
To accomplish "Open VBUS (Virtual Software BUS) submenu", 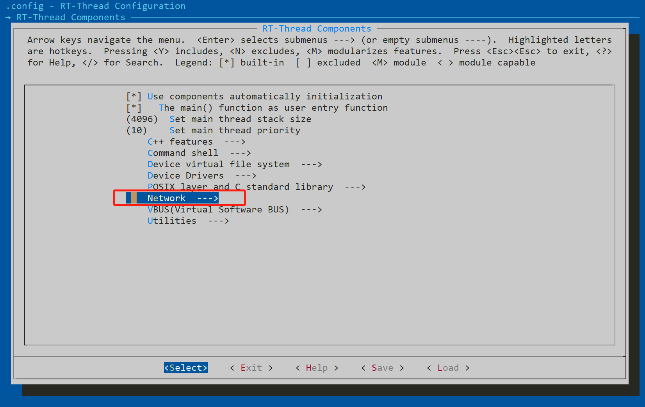I will pyautogui.click(x=235, y=209).
